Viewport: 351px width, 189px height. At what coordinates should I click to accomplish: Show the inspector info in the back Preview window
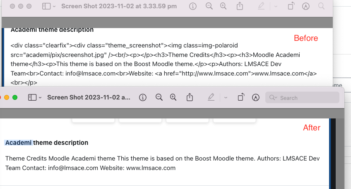193,6
